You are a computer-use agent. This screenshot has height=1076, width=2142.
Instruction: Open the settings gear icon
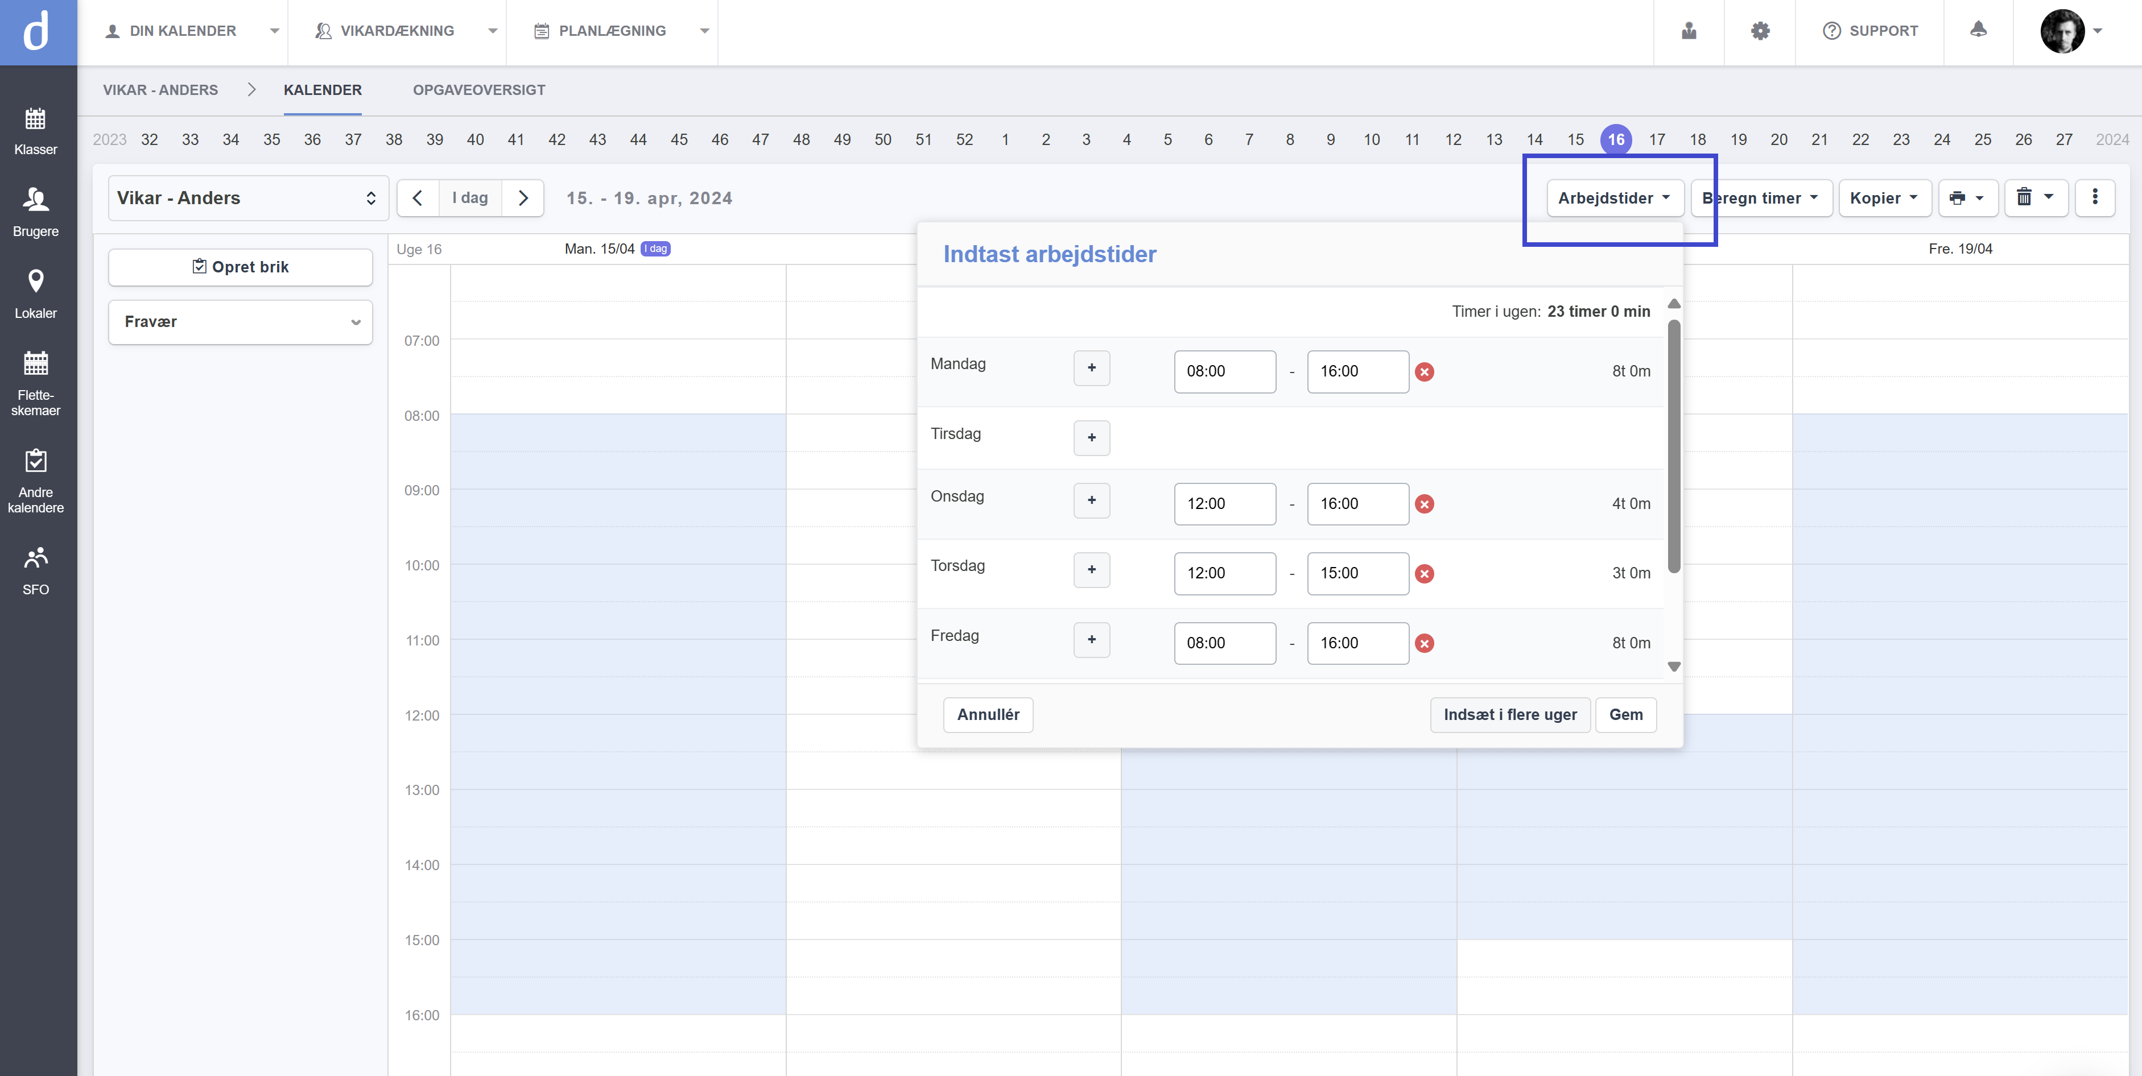(1760, 31)
